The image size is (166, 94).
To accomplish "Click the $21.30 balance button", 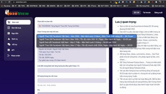I will coord(136,12).
